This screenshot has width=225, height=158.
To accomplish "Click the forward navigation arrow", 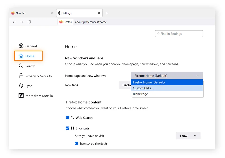I will [x=22, y=22].
